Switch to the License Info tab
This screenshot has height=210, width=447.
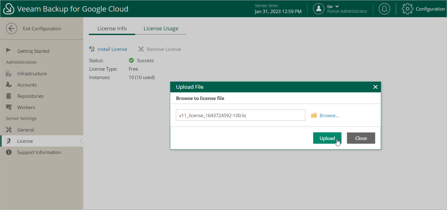[112, 28]
